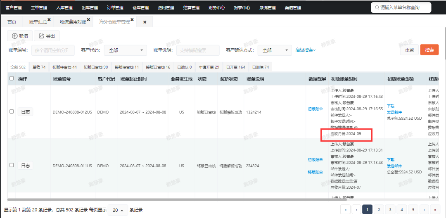Screen dimensions: 446x218
Task: Open the 财务中心 menu
Action: click(217, 8)
